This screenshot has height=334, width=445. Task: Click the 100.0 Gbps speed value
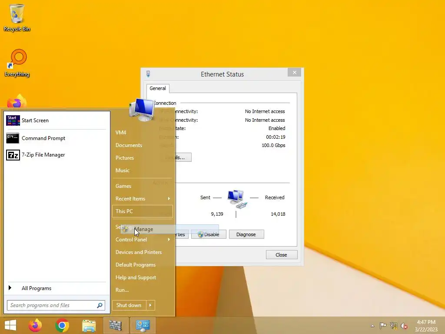point(273,145)
